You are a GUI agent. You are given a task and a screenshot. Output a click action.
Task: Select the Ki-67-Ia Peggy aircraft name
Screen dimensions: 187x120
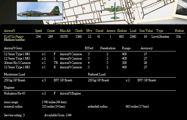tap(14, 36)
